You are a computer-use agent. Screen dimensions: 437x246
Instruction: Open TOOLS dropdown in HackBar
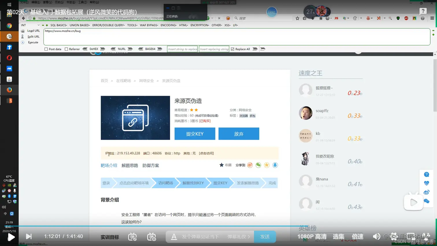132,25
